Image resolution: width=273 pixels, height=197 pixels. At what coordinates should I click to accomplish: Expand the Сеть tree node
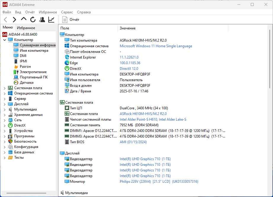click(x=5, y=120)
